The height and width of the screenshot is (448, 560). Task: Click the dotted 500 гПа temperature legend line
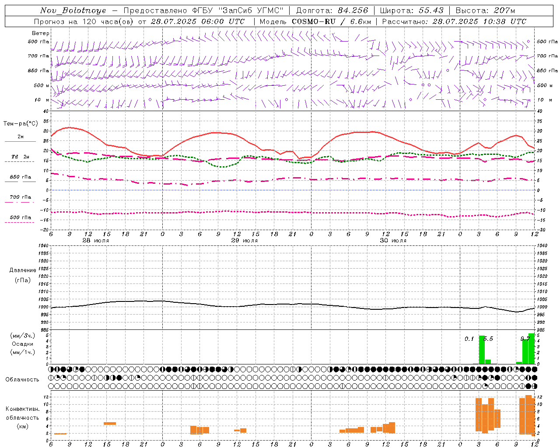19,222
